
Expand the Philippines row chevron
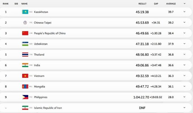tap(185, 97)
